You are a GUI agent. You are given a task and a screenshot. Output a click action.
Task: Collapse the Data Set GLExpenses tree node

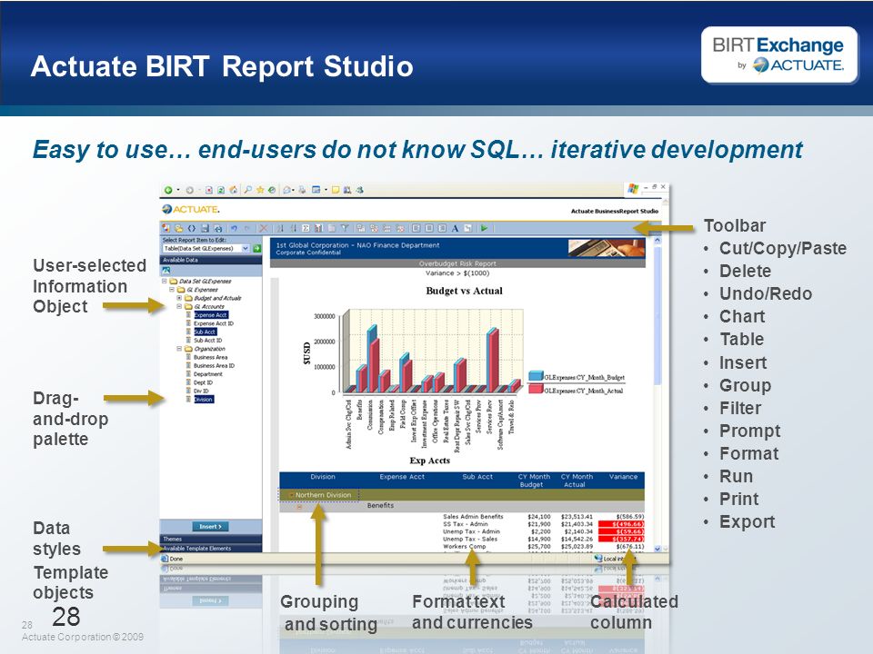click(x=165, y=282)
